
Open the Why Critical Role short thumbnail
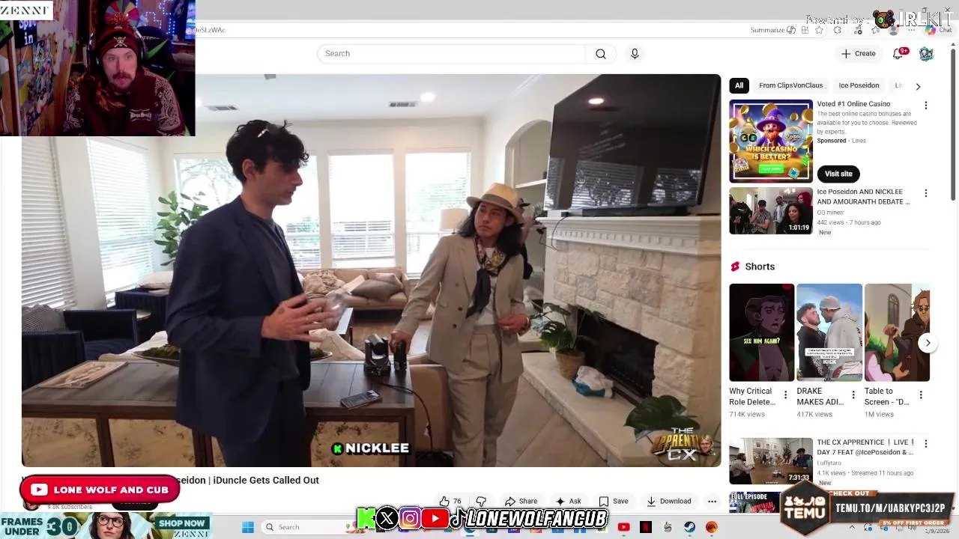coord(762,332)
